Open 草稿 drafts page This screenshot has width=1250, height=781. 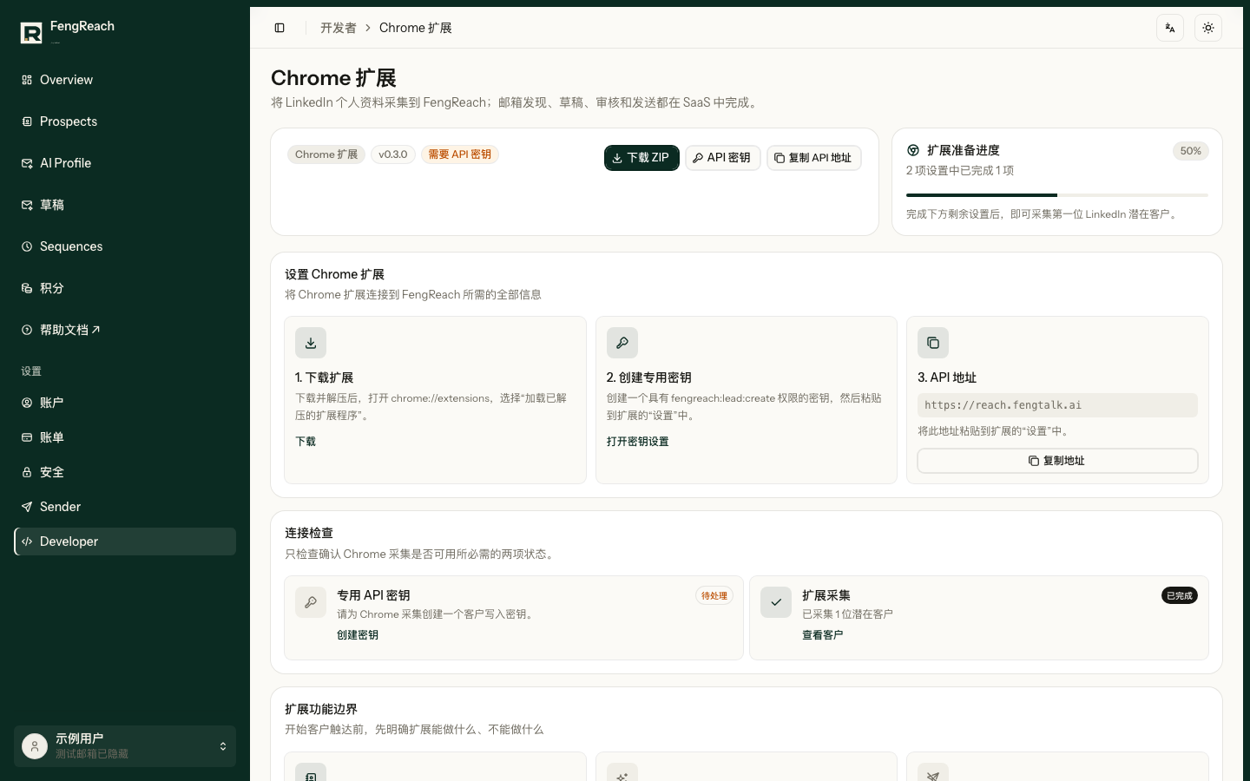click(x=125, y=205)
